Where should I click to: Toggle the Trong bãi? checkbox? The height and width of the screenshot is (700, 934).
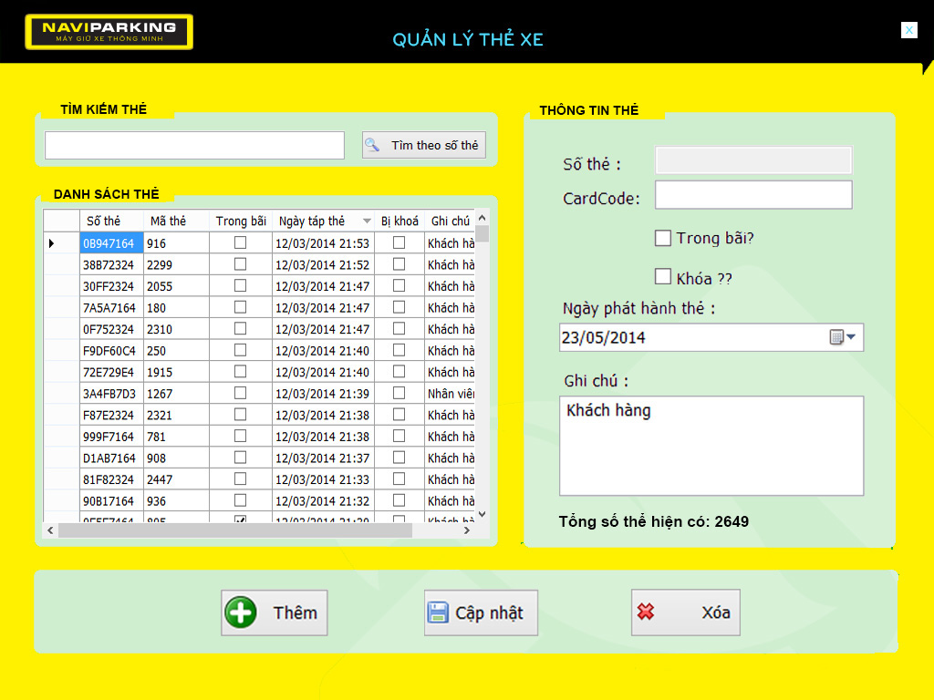tap(663, 238)
